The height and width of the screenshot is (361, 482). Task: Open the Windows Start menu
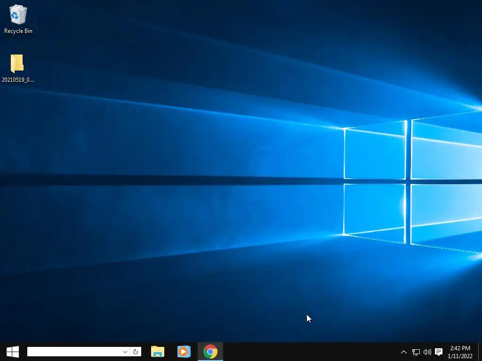[13, 352]
